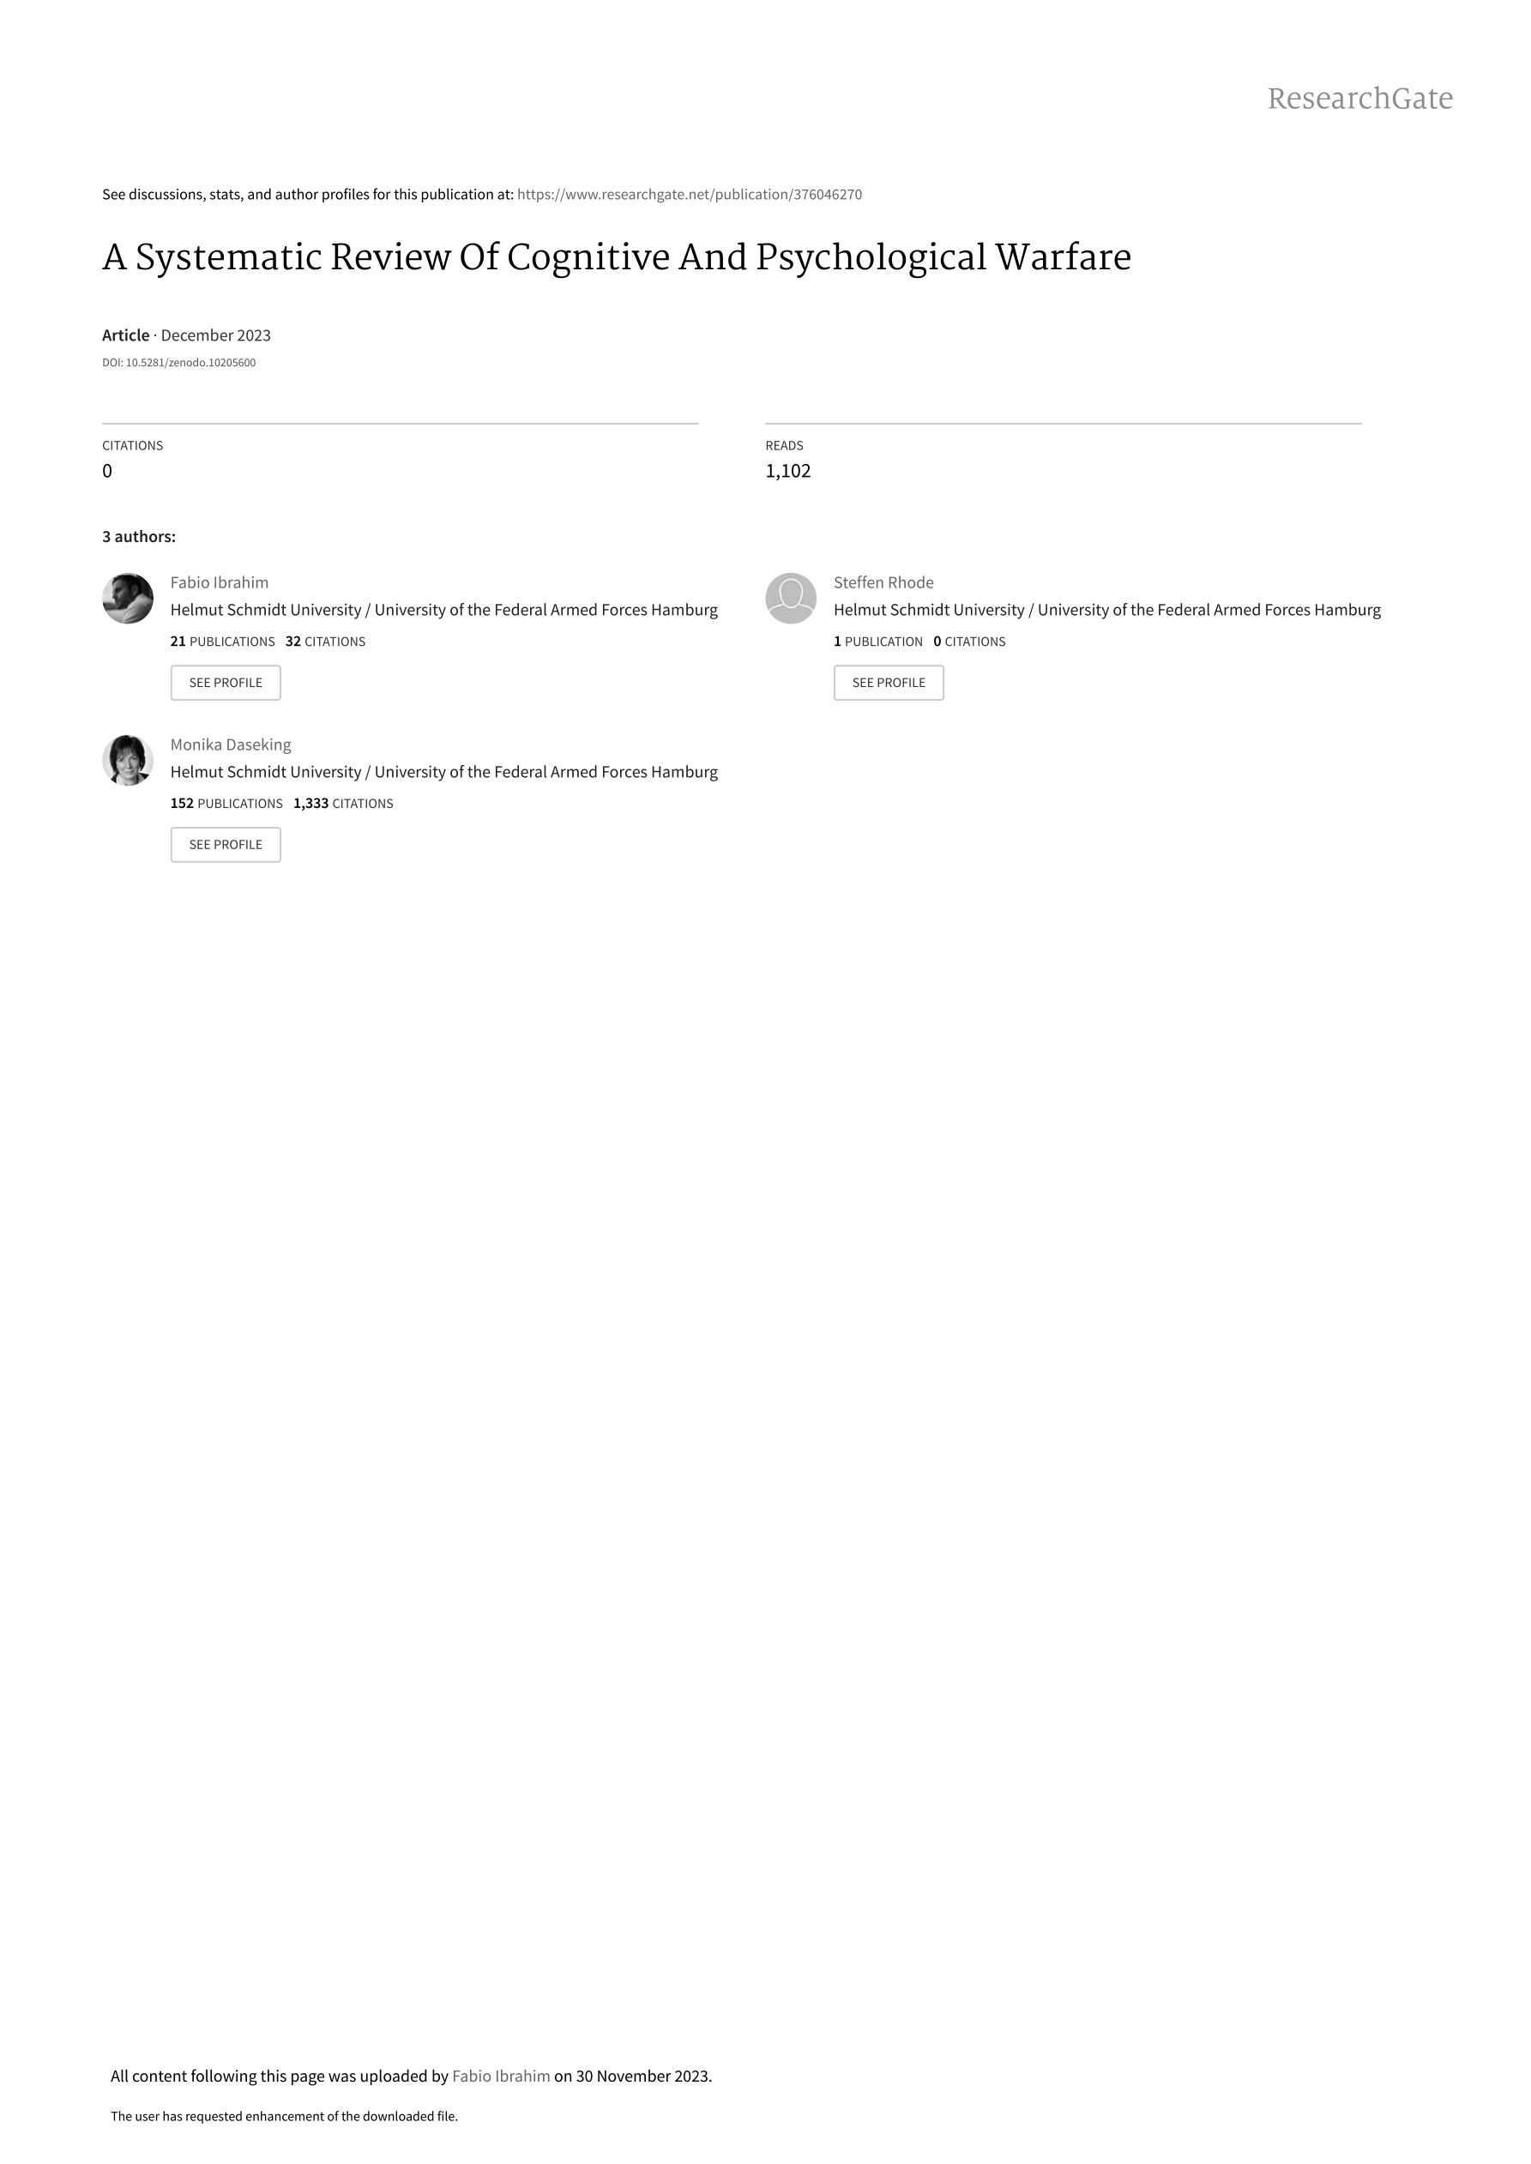Click the article title about Cognitive Warfare
1531x2164 pixels.
pos(617,257)
